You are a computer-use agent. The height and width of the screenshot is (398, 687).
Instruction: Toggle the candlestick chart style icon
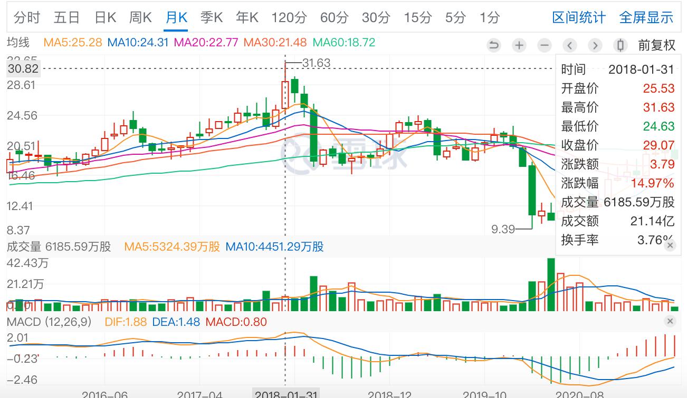pyautogui.click(x=621, y=45)
